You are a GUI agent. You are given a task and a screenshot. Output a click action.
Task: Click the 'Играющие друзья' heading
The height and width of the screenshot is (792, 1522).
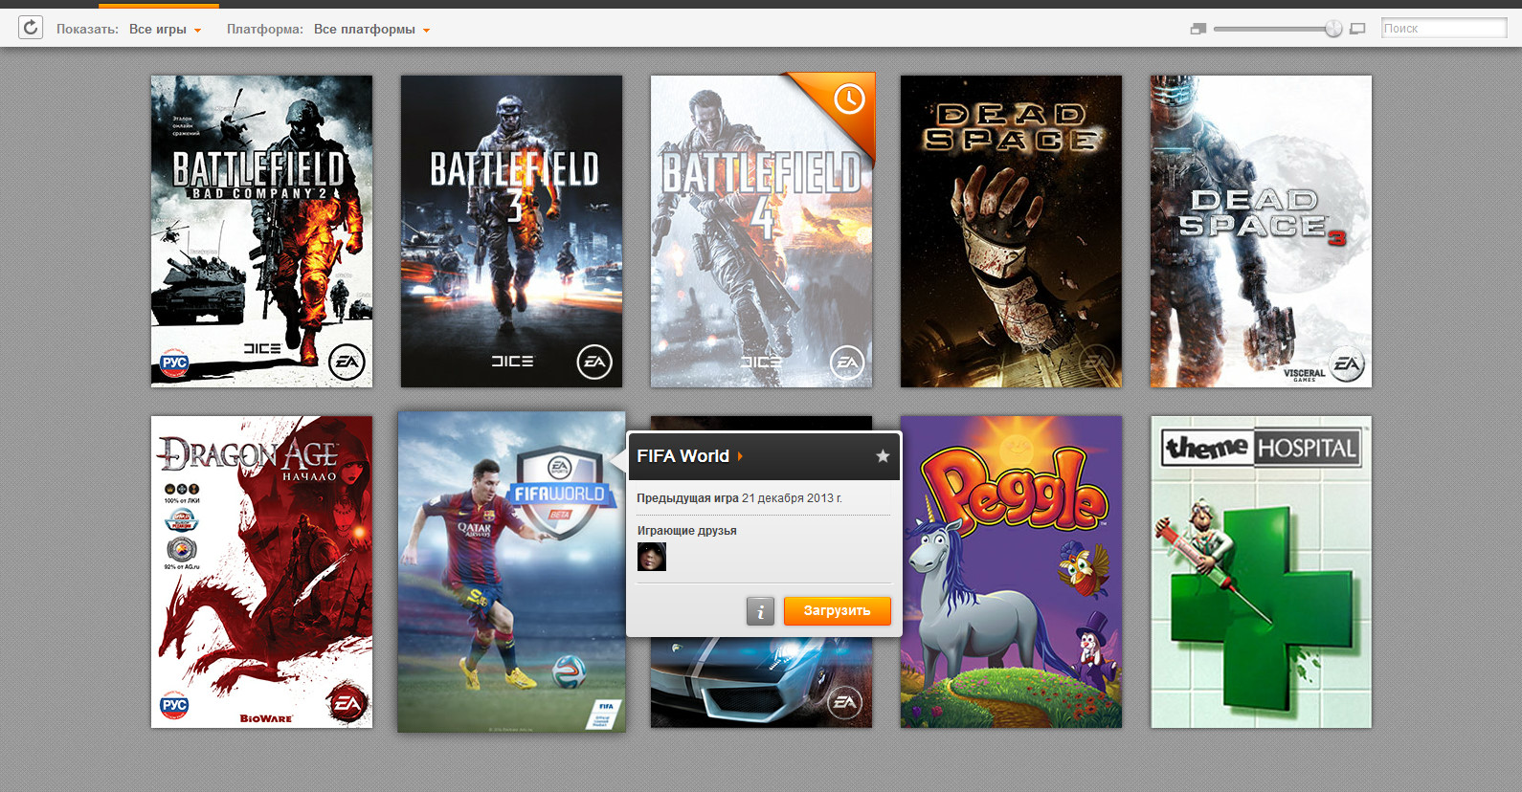687,531
